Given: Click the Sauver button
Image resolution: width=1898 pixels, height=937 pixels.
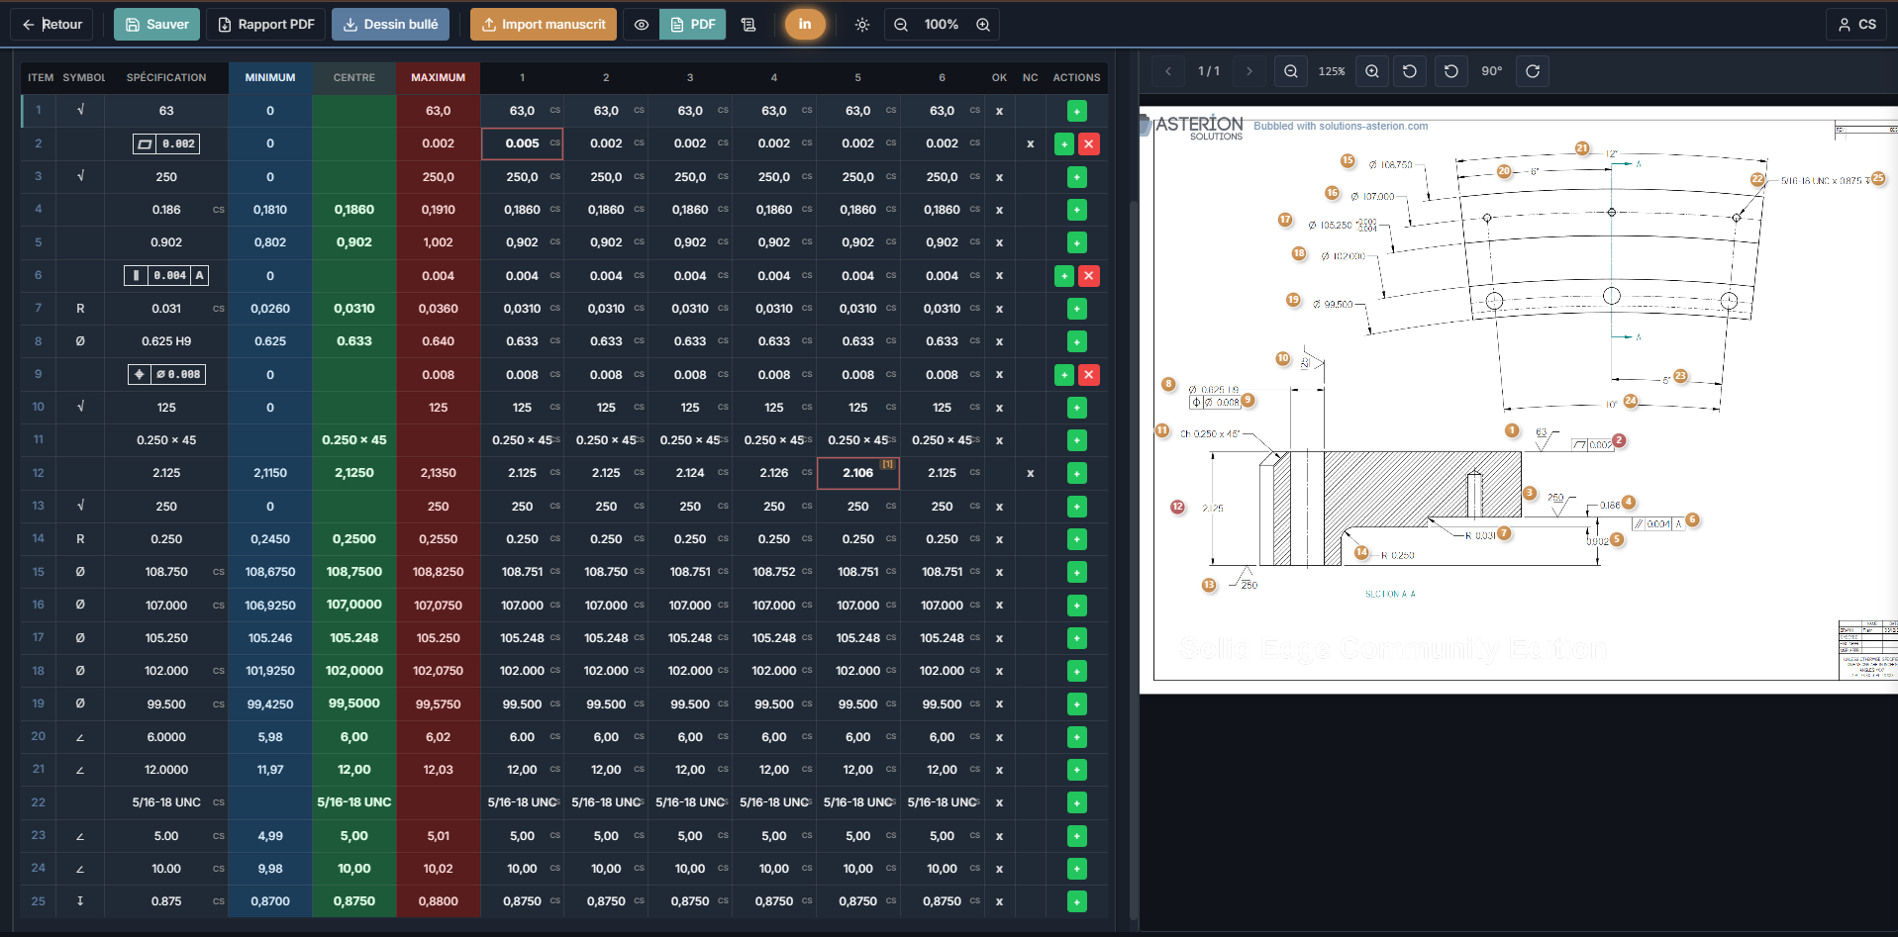Looking at the screenshot, I should [x=156, y=25].
